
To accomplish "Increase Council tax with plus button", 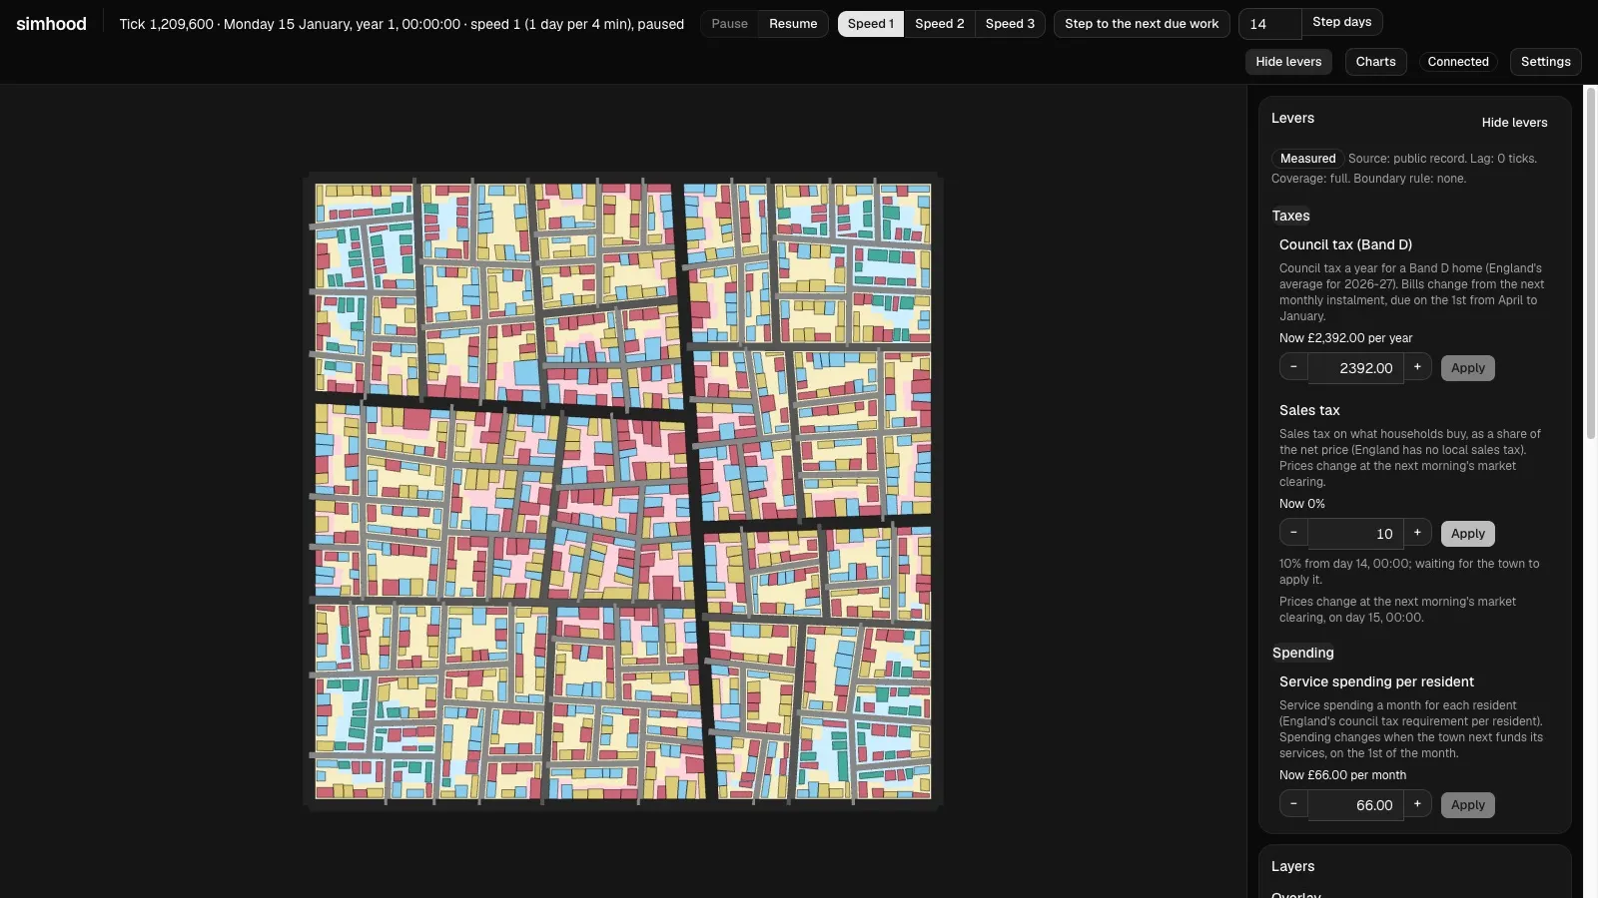I will 1417,367.
